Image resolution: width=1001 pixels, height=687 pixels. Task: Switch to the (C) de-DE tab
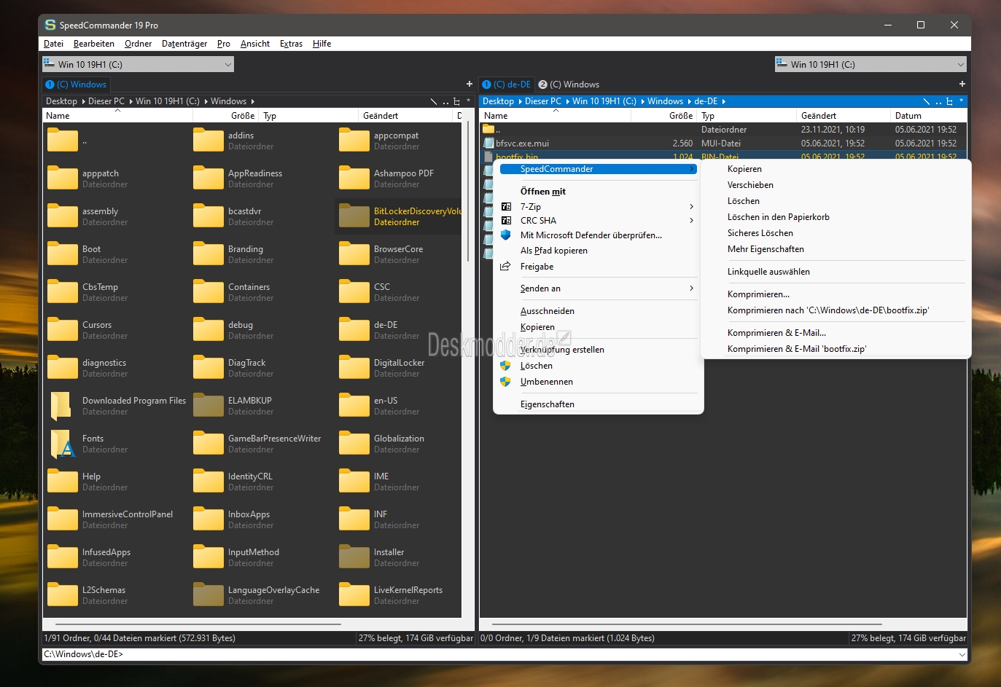click(x=507, y=85)
